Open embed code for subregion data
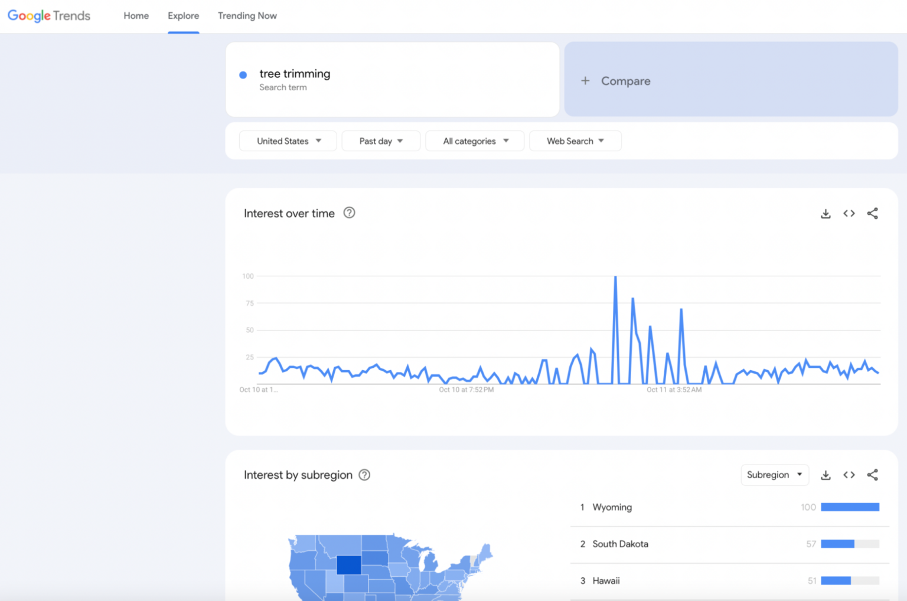This screenshot has height=601, width=907. tap(849, 474)
